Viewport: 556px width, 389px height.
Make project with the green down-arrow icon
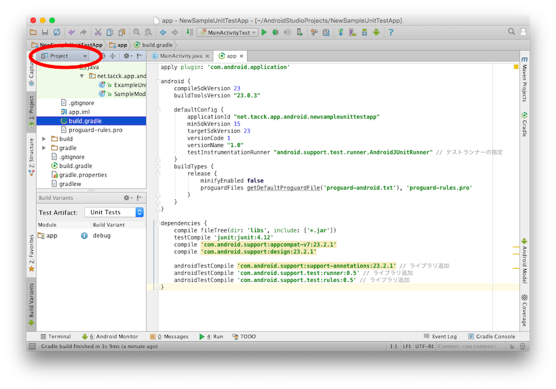[x=190, y=32]
